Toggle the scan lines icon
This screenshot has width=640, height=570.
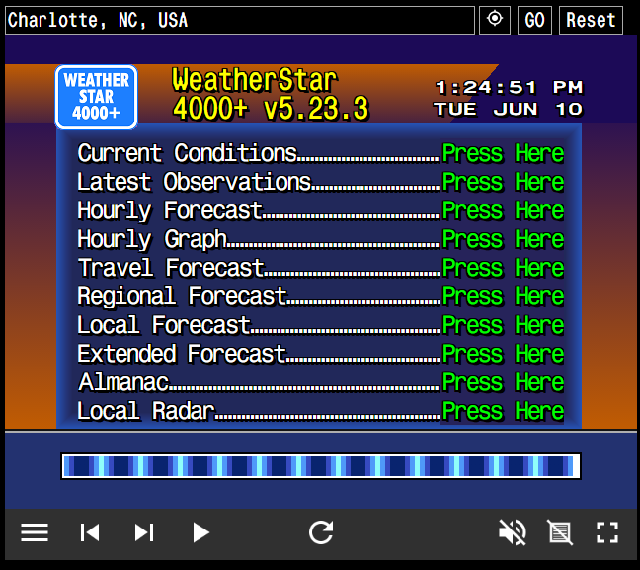[x=560, y=532]
